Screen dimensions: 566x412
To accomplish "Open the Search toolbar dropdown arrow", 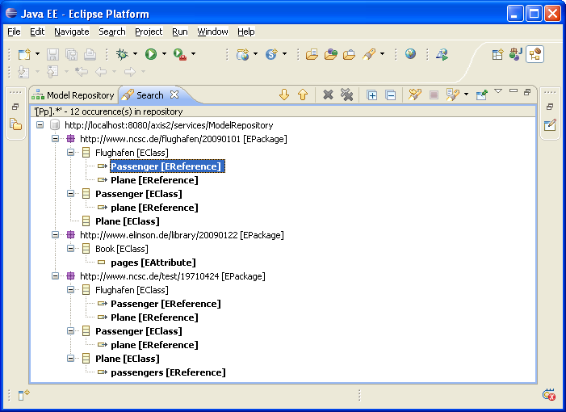I will coord(382,54).
